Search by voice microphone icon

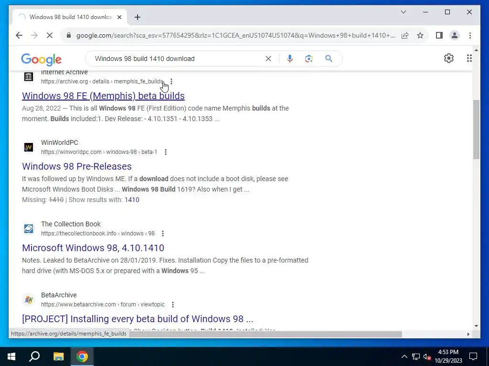(290, 59)
